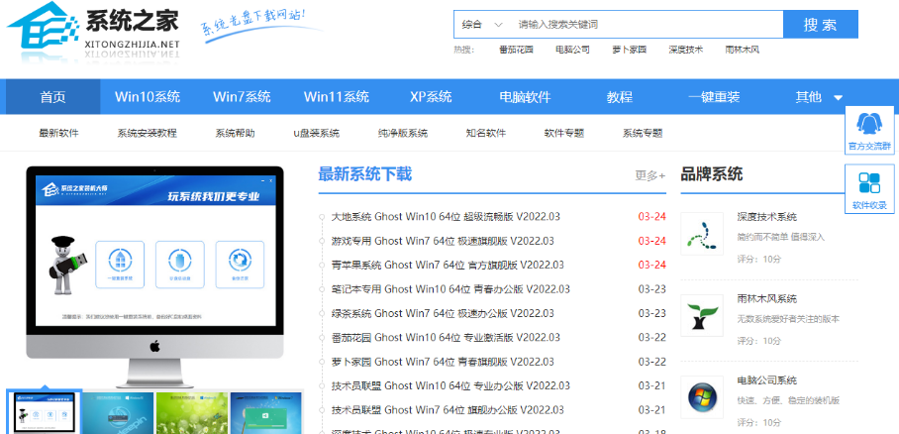
Task: Open 大地系统 Ghost Win10 64位 超级流畅版
Action: [x=446, y=217]
